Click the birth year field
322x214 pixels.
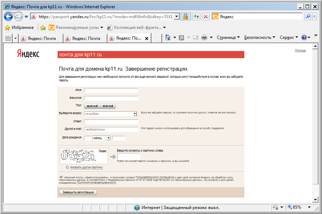[x=118, y=138]
